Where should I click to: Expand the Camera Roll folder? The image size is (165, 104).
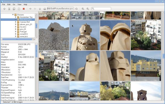[x=16, y=22]
